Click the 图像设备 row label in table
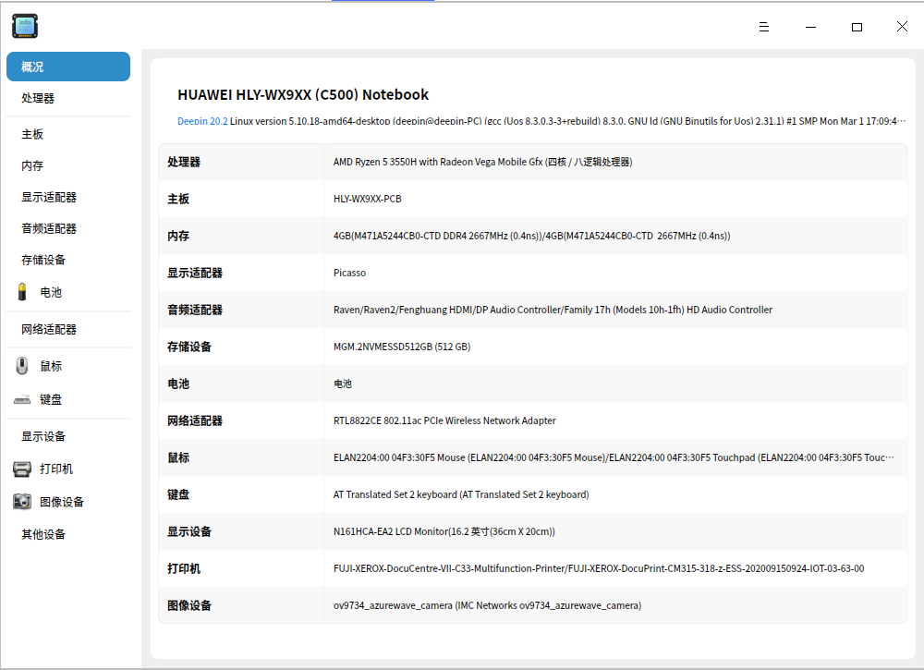The image size is (924, 670). coord(189,605)
